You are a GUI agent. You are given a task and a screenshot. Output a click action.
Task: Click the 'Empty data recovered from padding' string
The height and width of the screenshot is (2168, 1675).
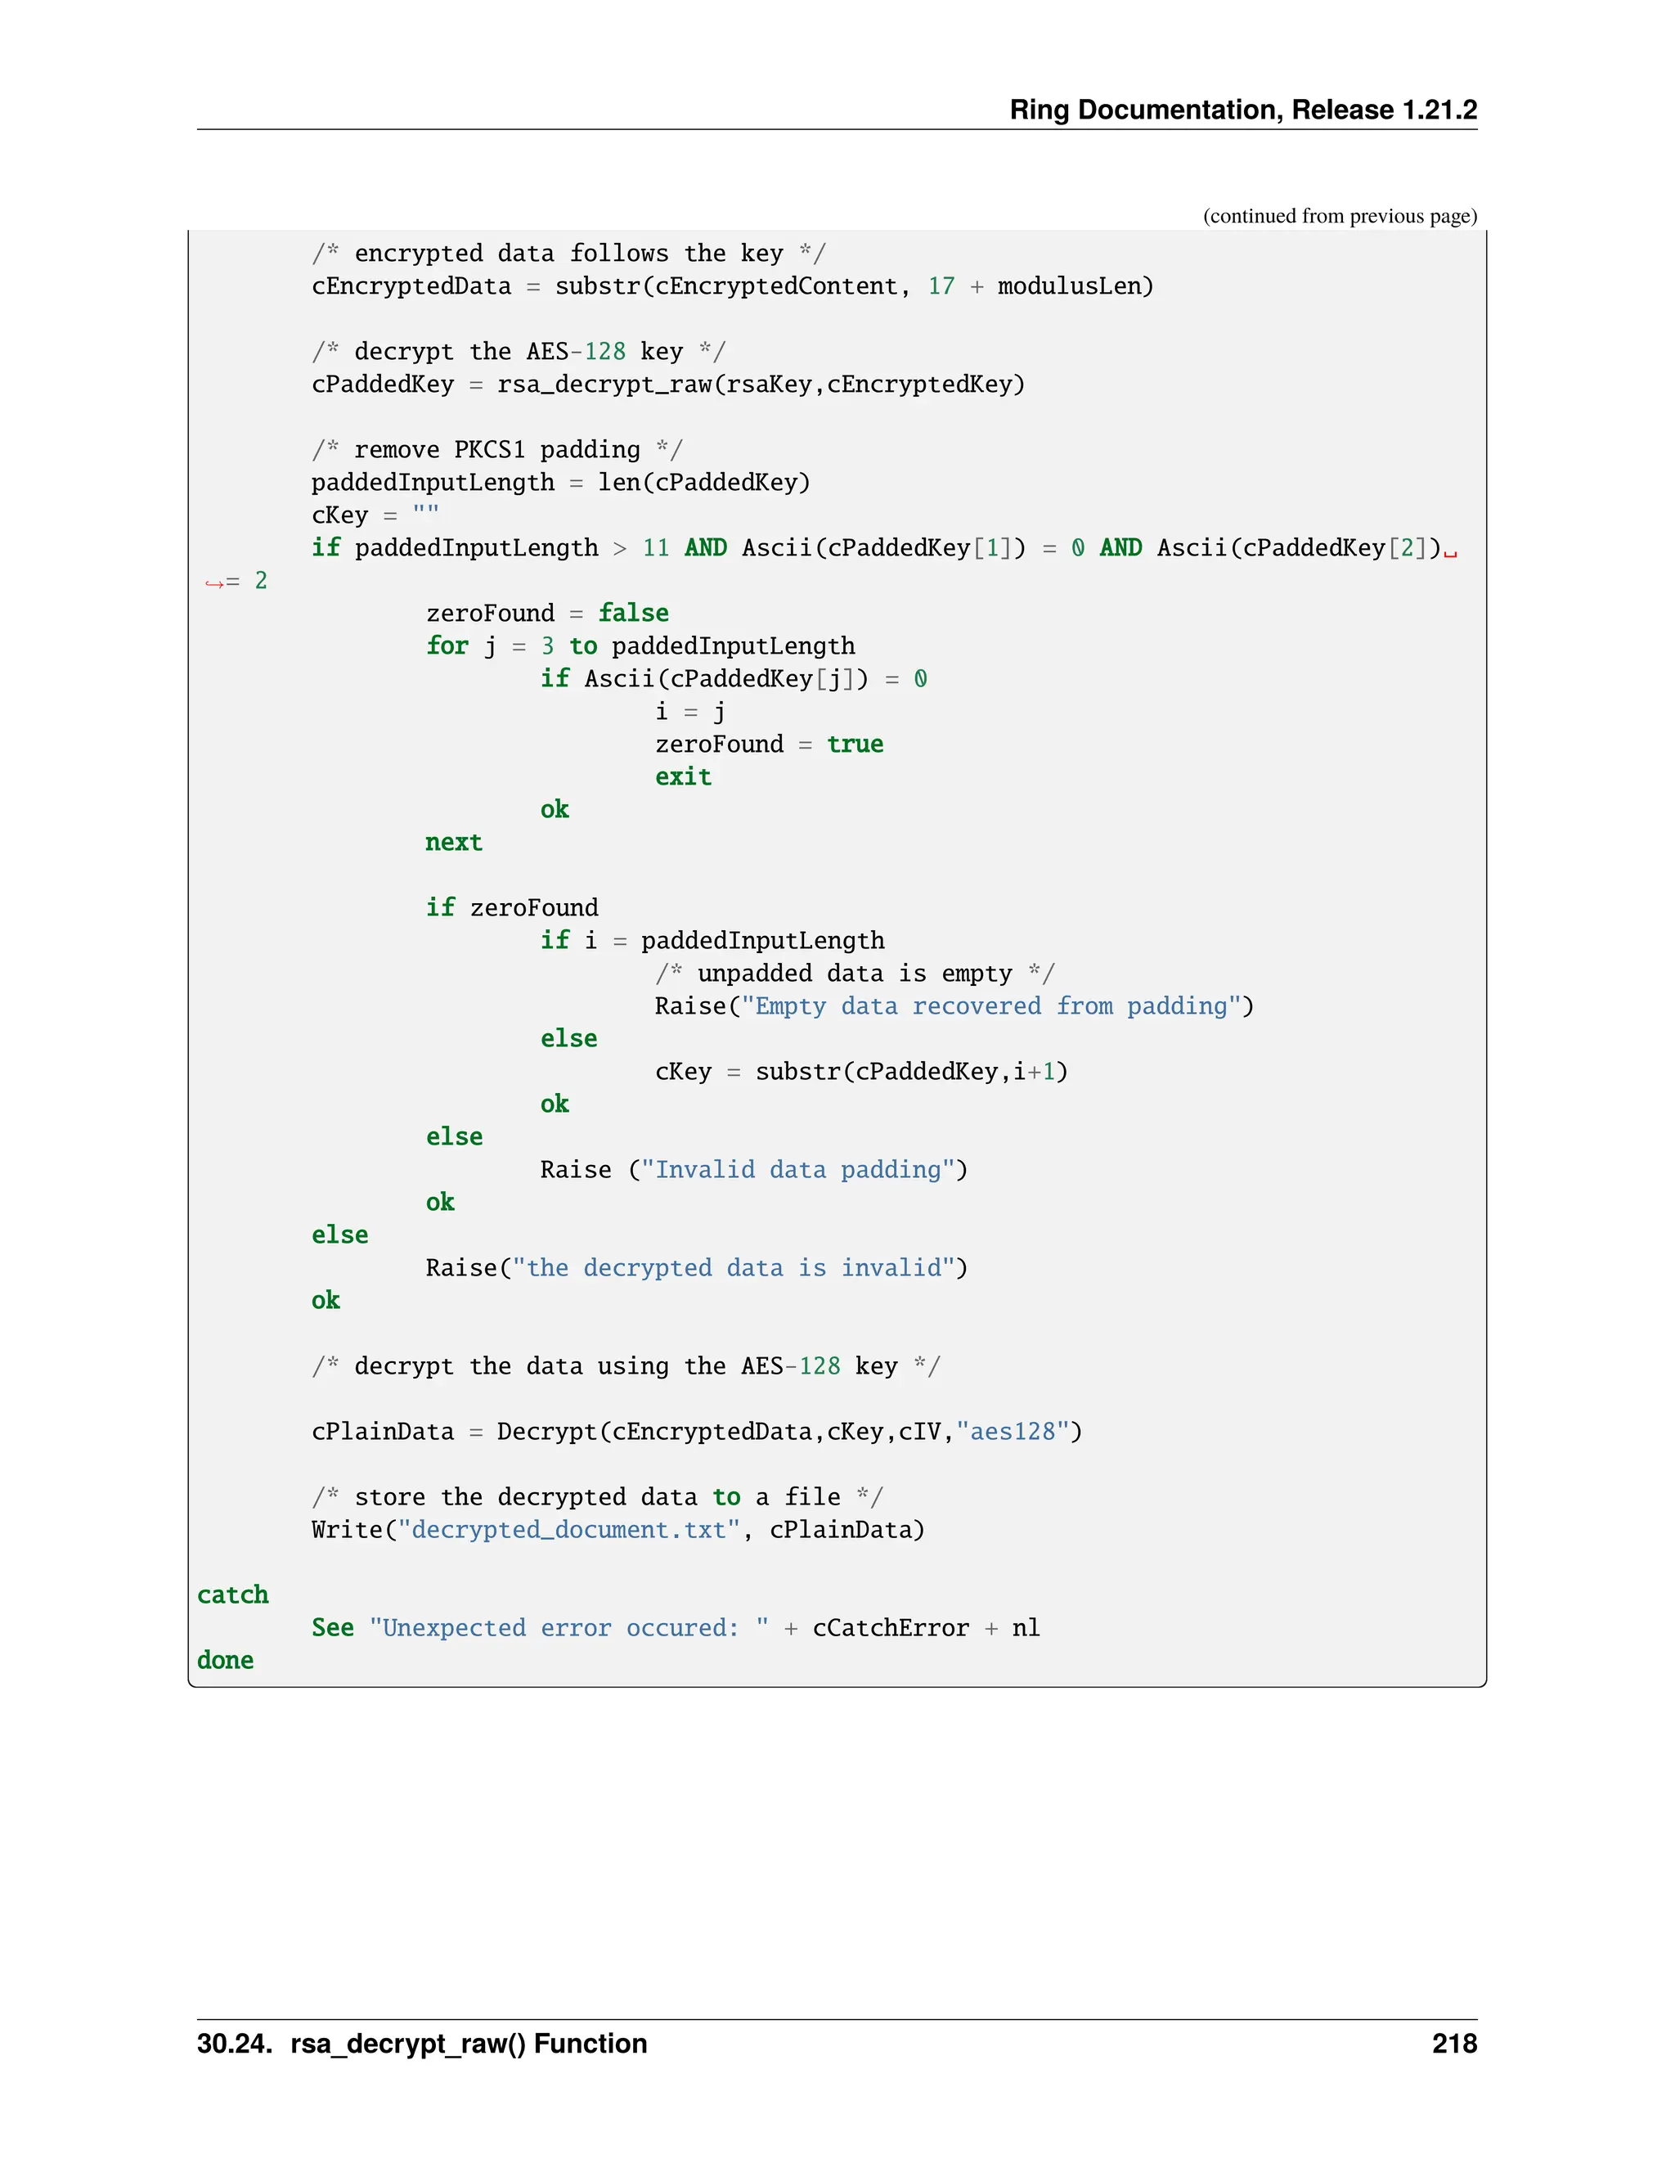tap(991, 1005)
